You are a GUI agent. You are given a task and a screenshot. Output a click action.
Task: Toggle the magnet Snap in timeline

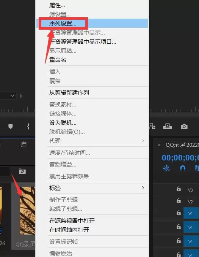[182, 168]
